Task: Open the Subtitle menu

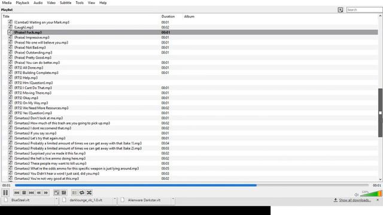Action: pos(66,2)
